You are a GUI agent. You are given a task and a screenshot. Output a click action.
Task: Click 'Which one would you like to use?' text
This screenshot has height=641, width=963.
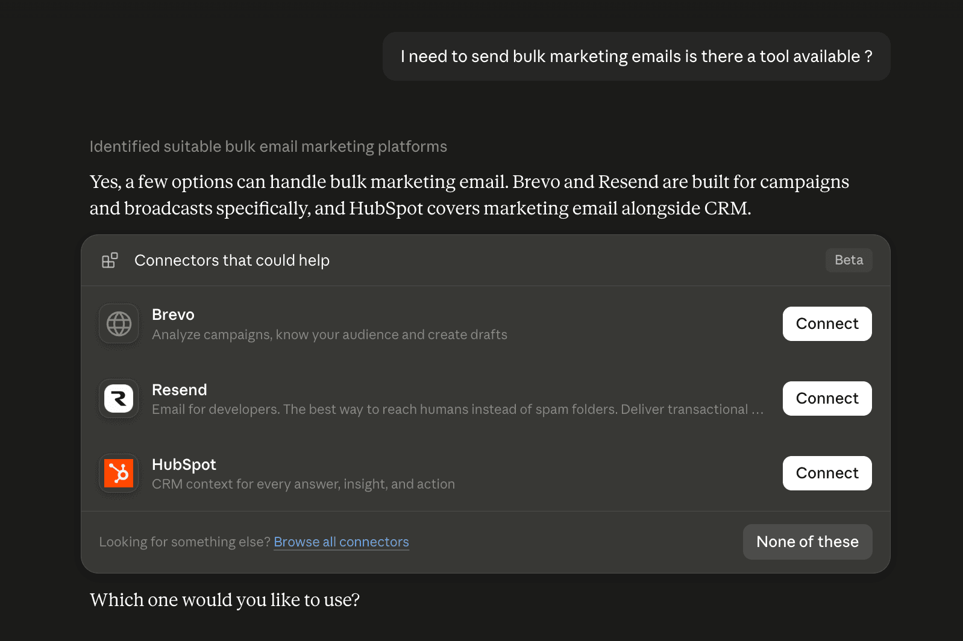225,600
